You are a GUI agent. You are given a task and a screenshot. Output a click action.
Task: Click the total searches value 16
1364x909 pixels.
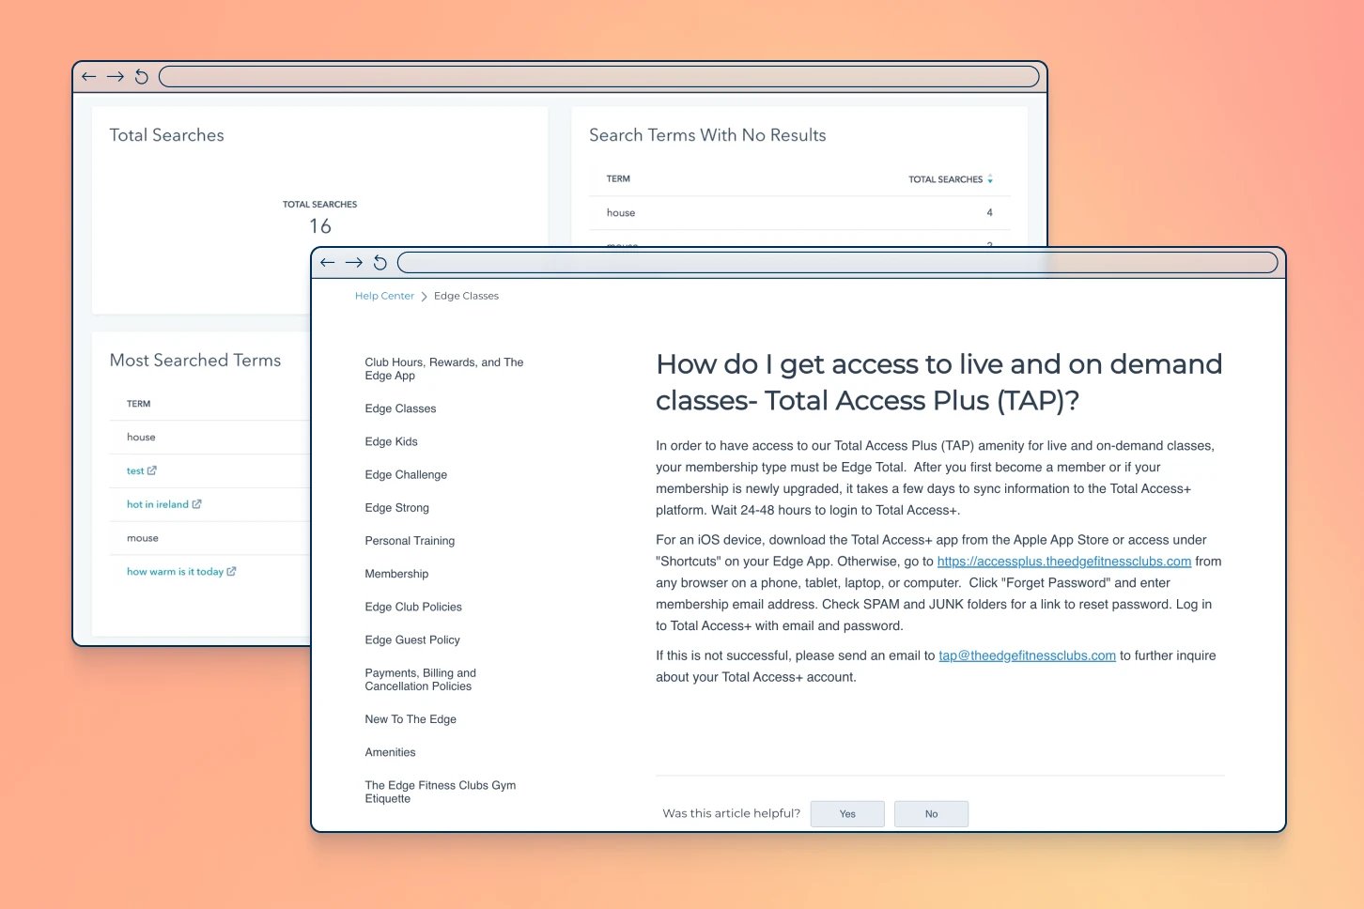pos(320,226)
